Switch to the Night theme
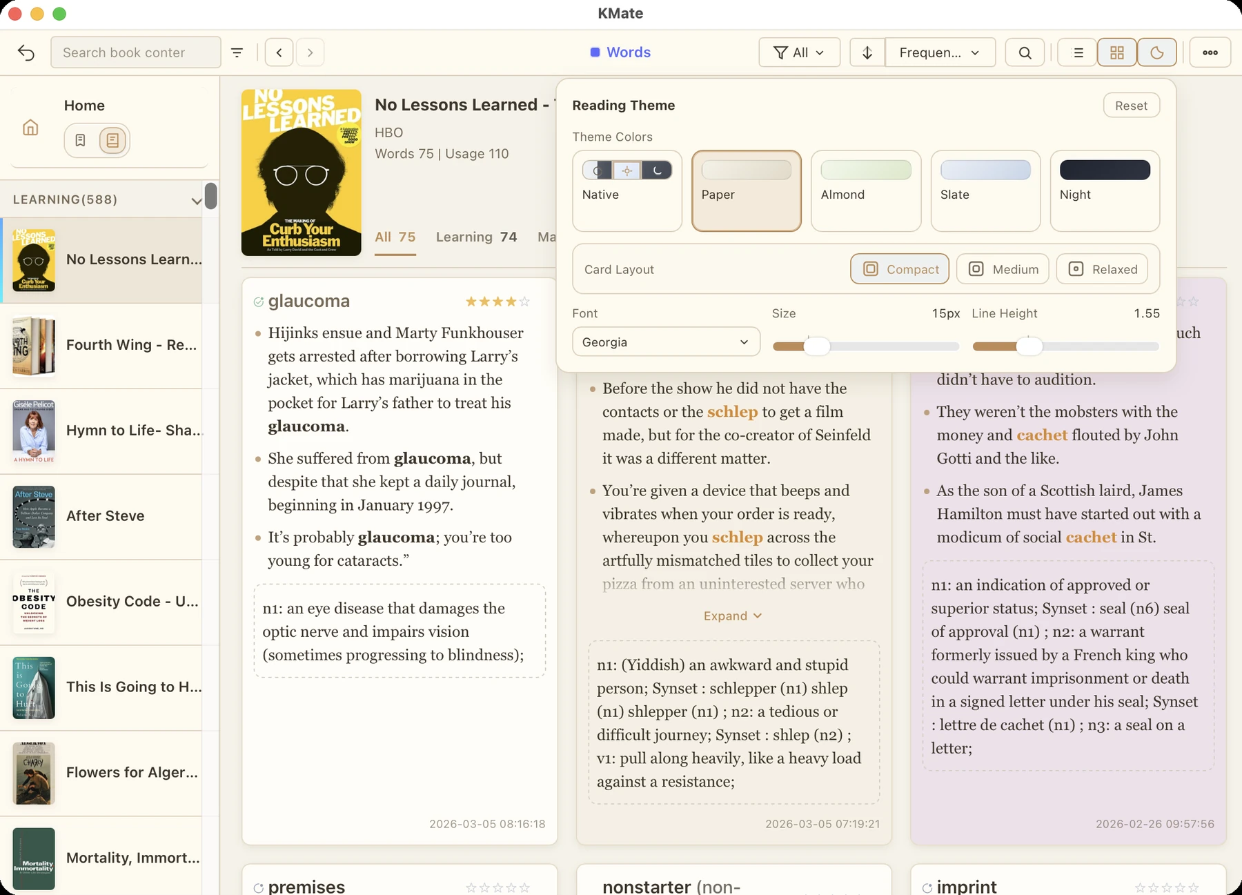Image resolution: width=1242 pixels, height=895 pixels. (1105, 191)
